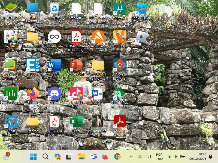Open the Excel desktop shortcut

click(76, 121)
